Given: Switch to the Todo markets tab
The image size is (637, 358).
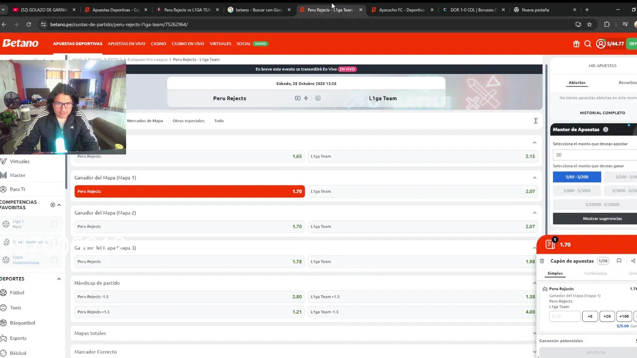Looking at the screenshot, I should pyautogui.click(x=219, y=121).
